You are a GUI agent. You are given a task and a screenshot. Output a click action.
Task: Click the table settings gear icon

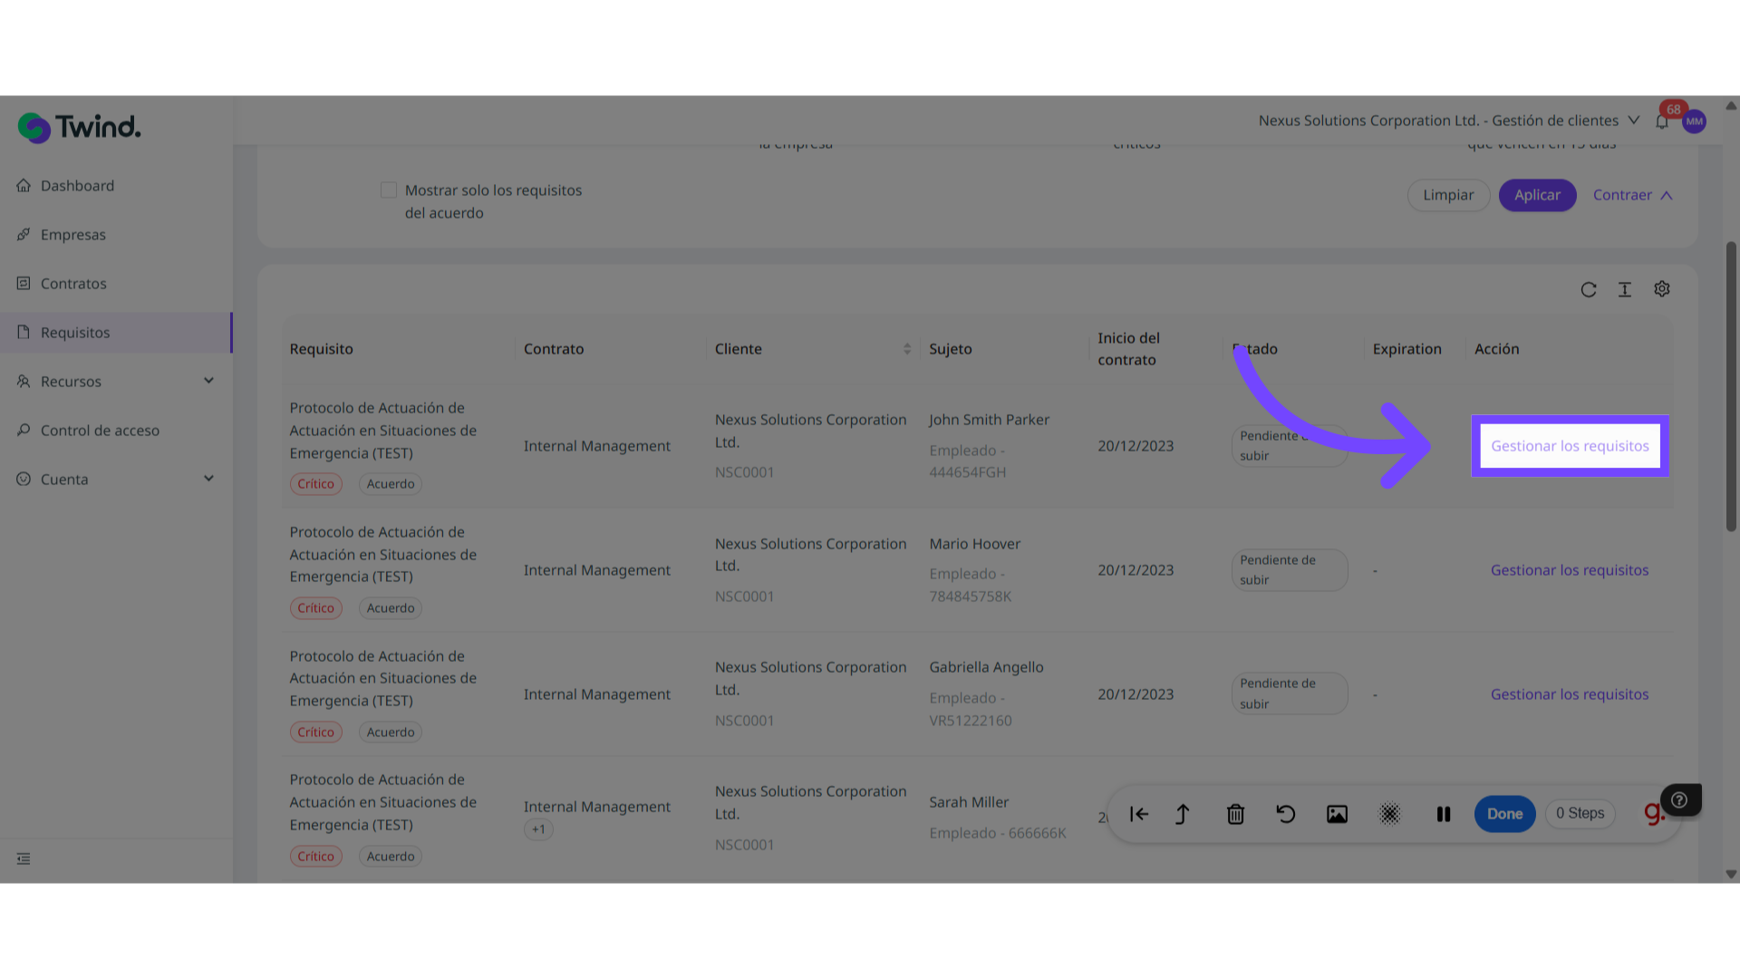(x=1661, y=289)
